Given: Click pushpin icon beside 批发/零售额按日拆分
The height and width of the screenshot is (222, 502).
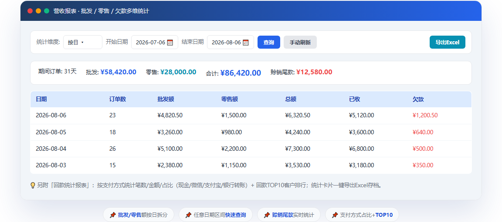Looking at the screenshot, I should [x=113, y=215].
